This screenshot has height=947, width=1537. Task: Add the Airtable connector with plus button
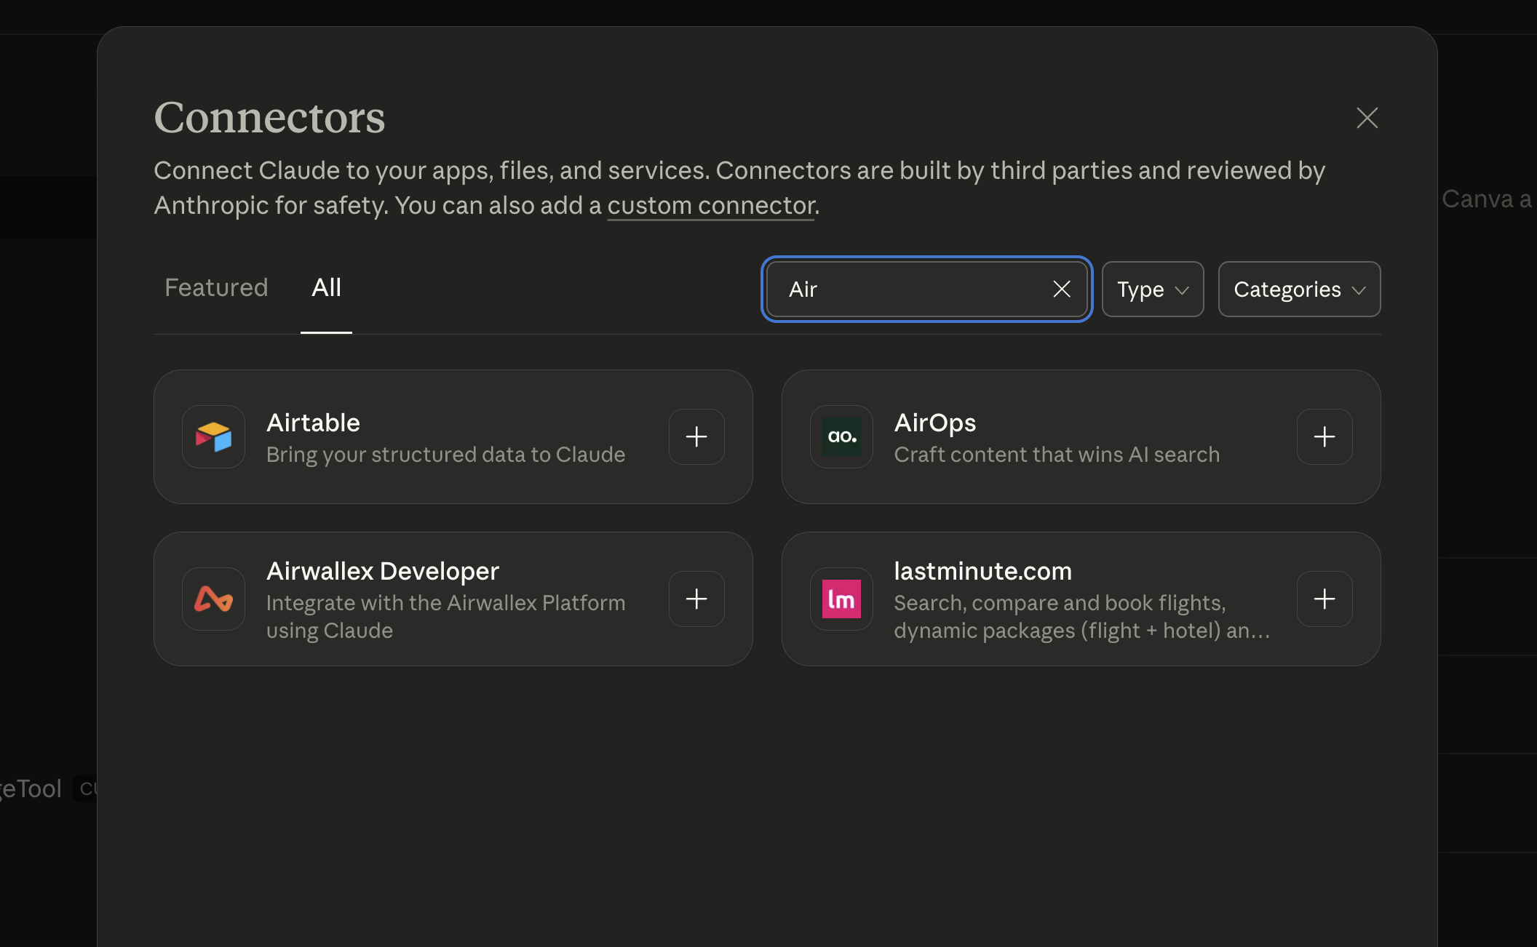coord(696,436)
